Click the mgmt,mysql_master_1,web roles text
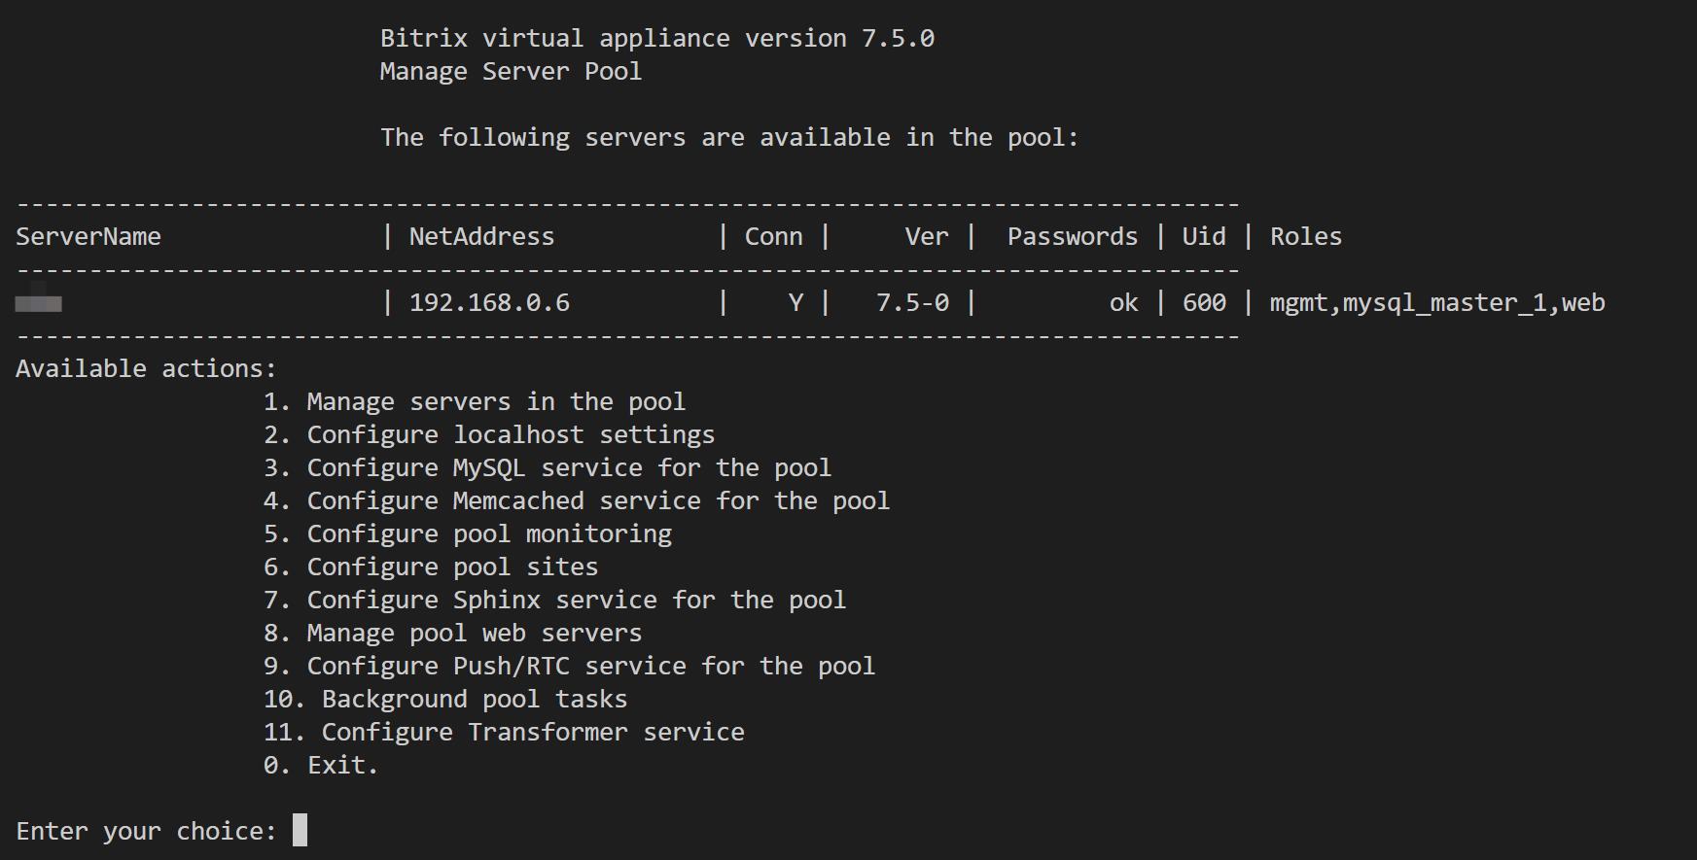The image size is (1697, 860). pos(1436,303)
